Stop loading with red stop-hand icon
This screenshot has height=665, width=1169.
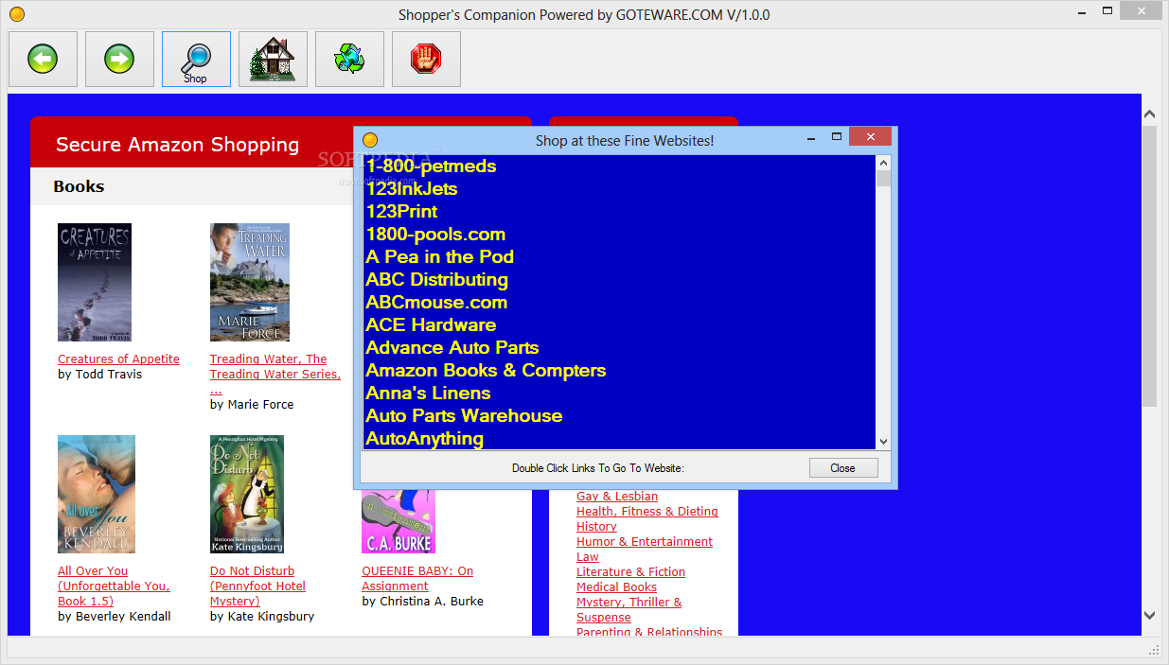click(426, 60)
